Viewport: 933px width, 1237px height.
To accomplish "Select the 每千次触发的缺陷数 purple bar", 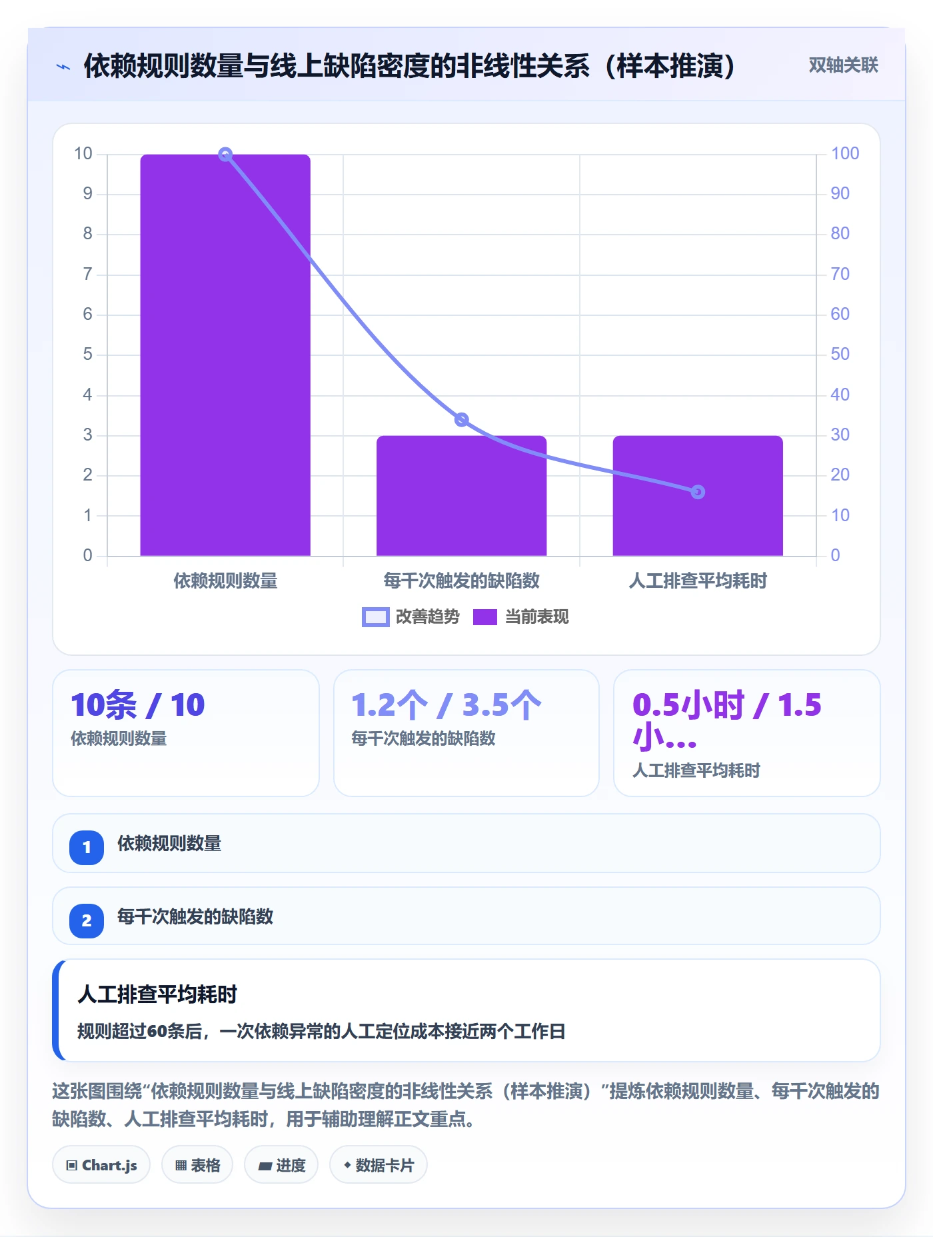I will click(x=461, y=496).
